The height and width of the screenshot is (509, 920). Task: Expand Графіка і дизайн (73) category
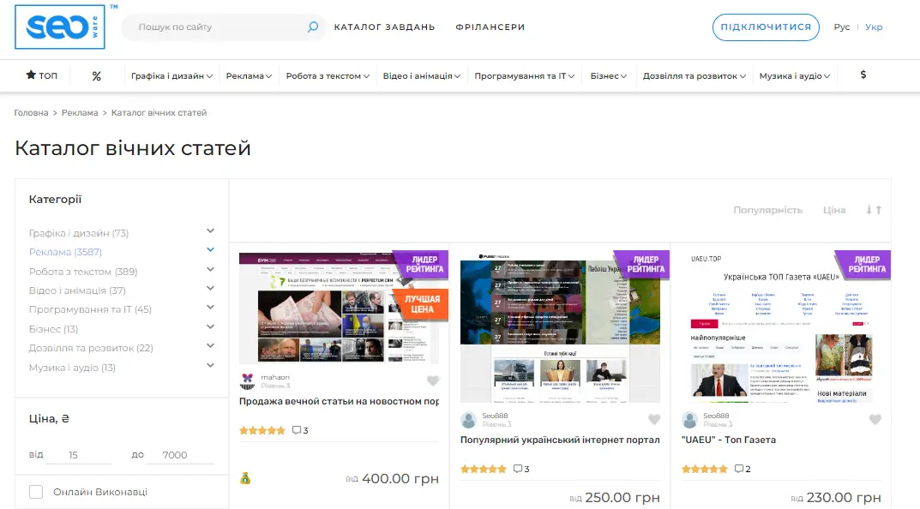[210, 231]
